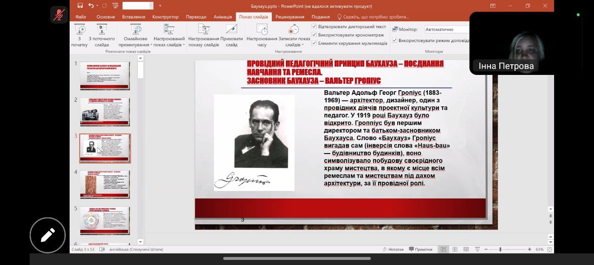Select slide 4 thumbnail in the panel
The width and height of the screenshot is (594, 265).
[105, 184]
